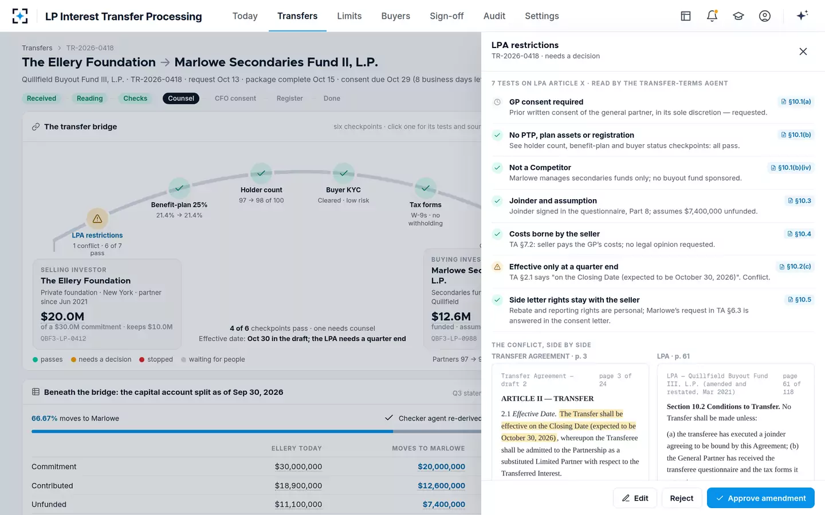The height and width of the screenshot is (515, 825).
Task: Select the Checks stage pill
Action: coord(135,98)
